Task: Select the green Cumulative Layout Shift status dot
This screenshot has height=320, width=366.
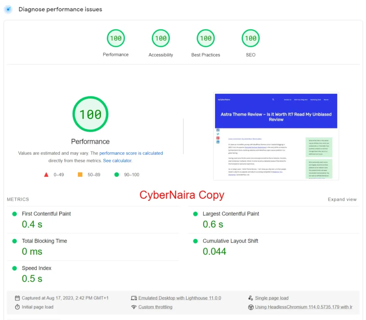Action: 195,241
